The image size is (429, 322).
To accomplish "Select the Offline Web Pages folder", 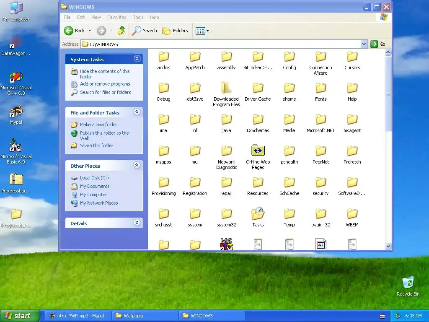I will click(x=258, y=157).
